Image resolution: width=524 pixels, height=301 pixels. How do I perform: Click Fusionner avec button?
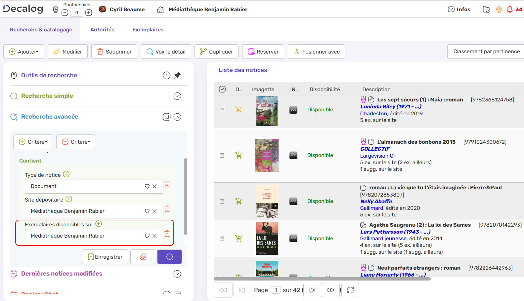click(317, 52)
